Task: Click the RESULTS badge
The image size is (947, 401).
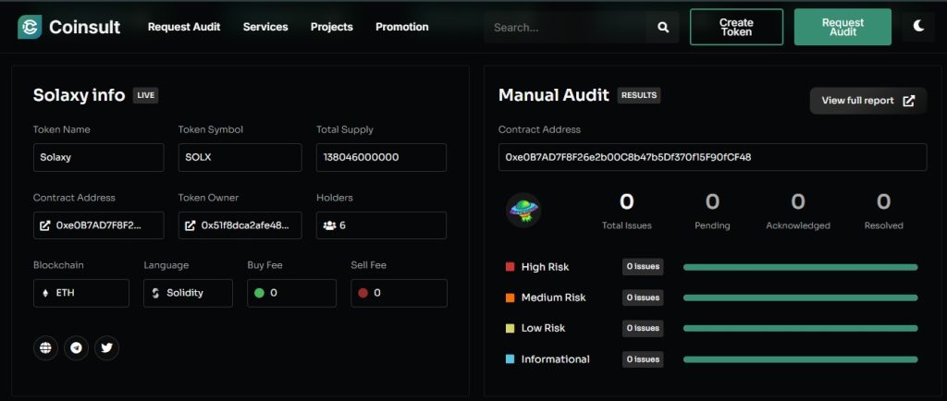Action: tap(638, 95)
